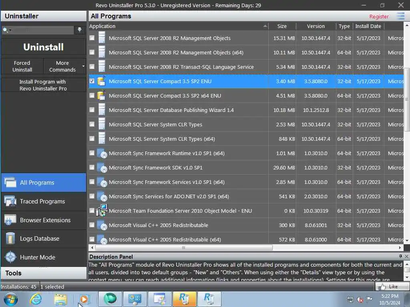This screenshot has width=410, height=307.
Task: Open the search options dropdown arrow
Action: (10, 30)
